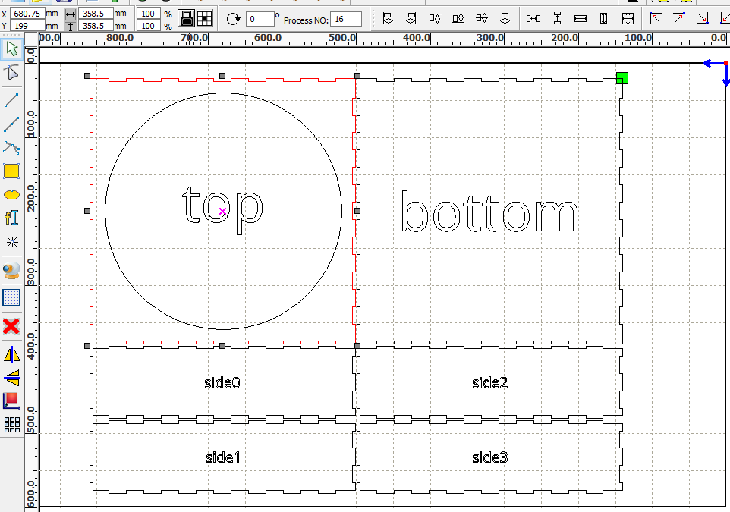Select the yellow ellipse tool

(x=11, y=194)
